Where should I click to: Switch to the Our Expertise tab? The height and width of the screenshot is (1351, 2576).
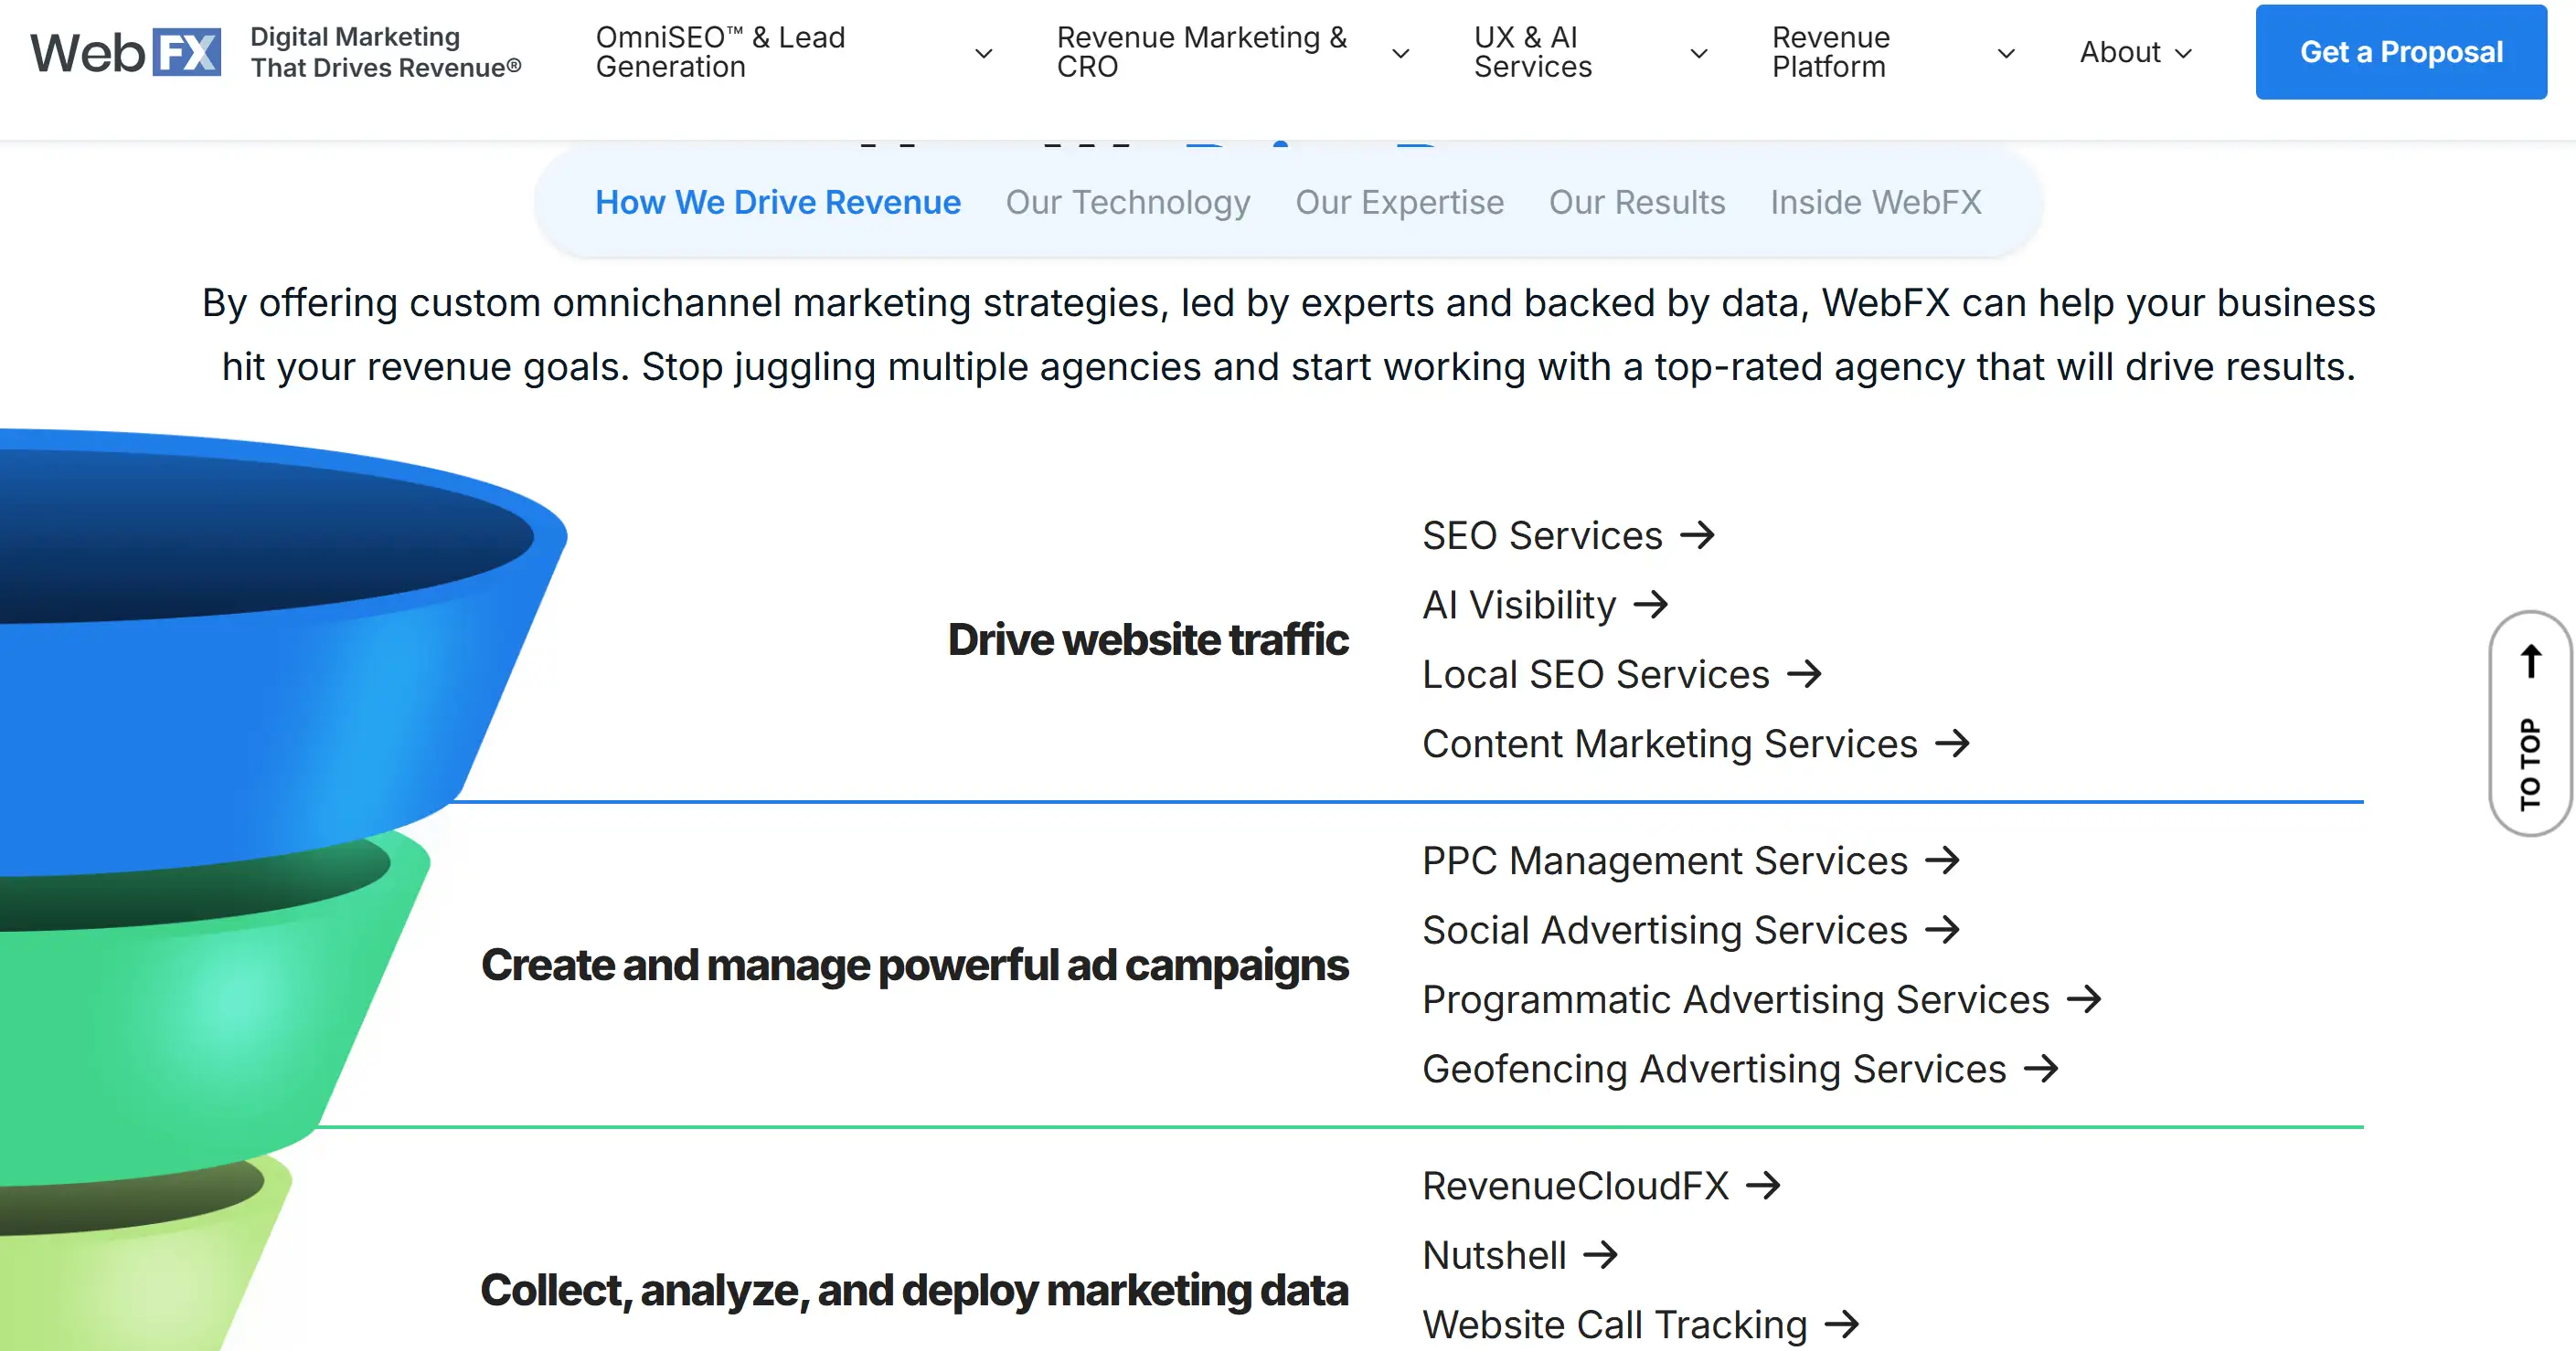point(1400,203)
